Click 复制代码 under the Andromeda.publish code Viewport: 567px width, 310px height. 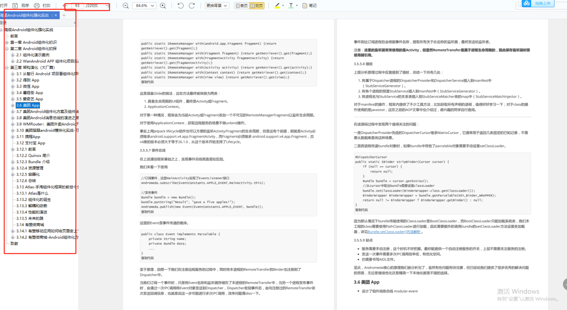[x=148, y=212]
